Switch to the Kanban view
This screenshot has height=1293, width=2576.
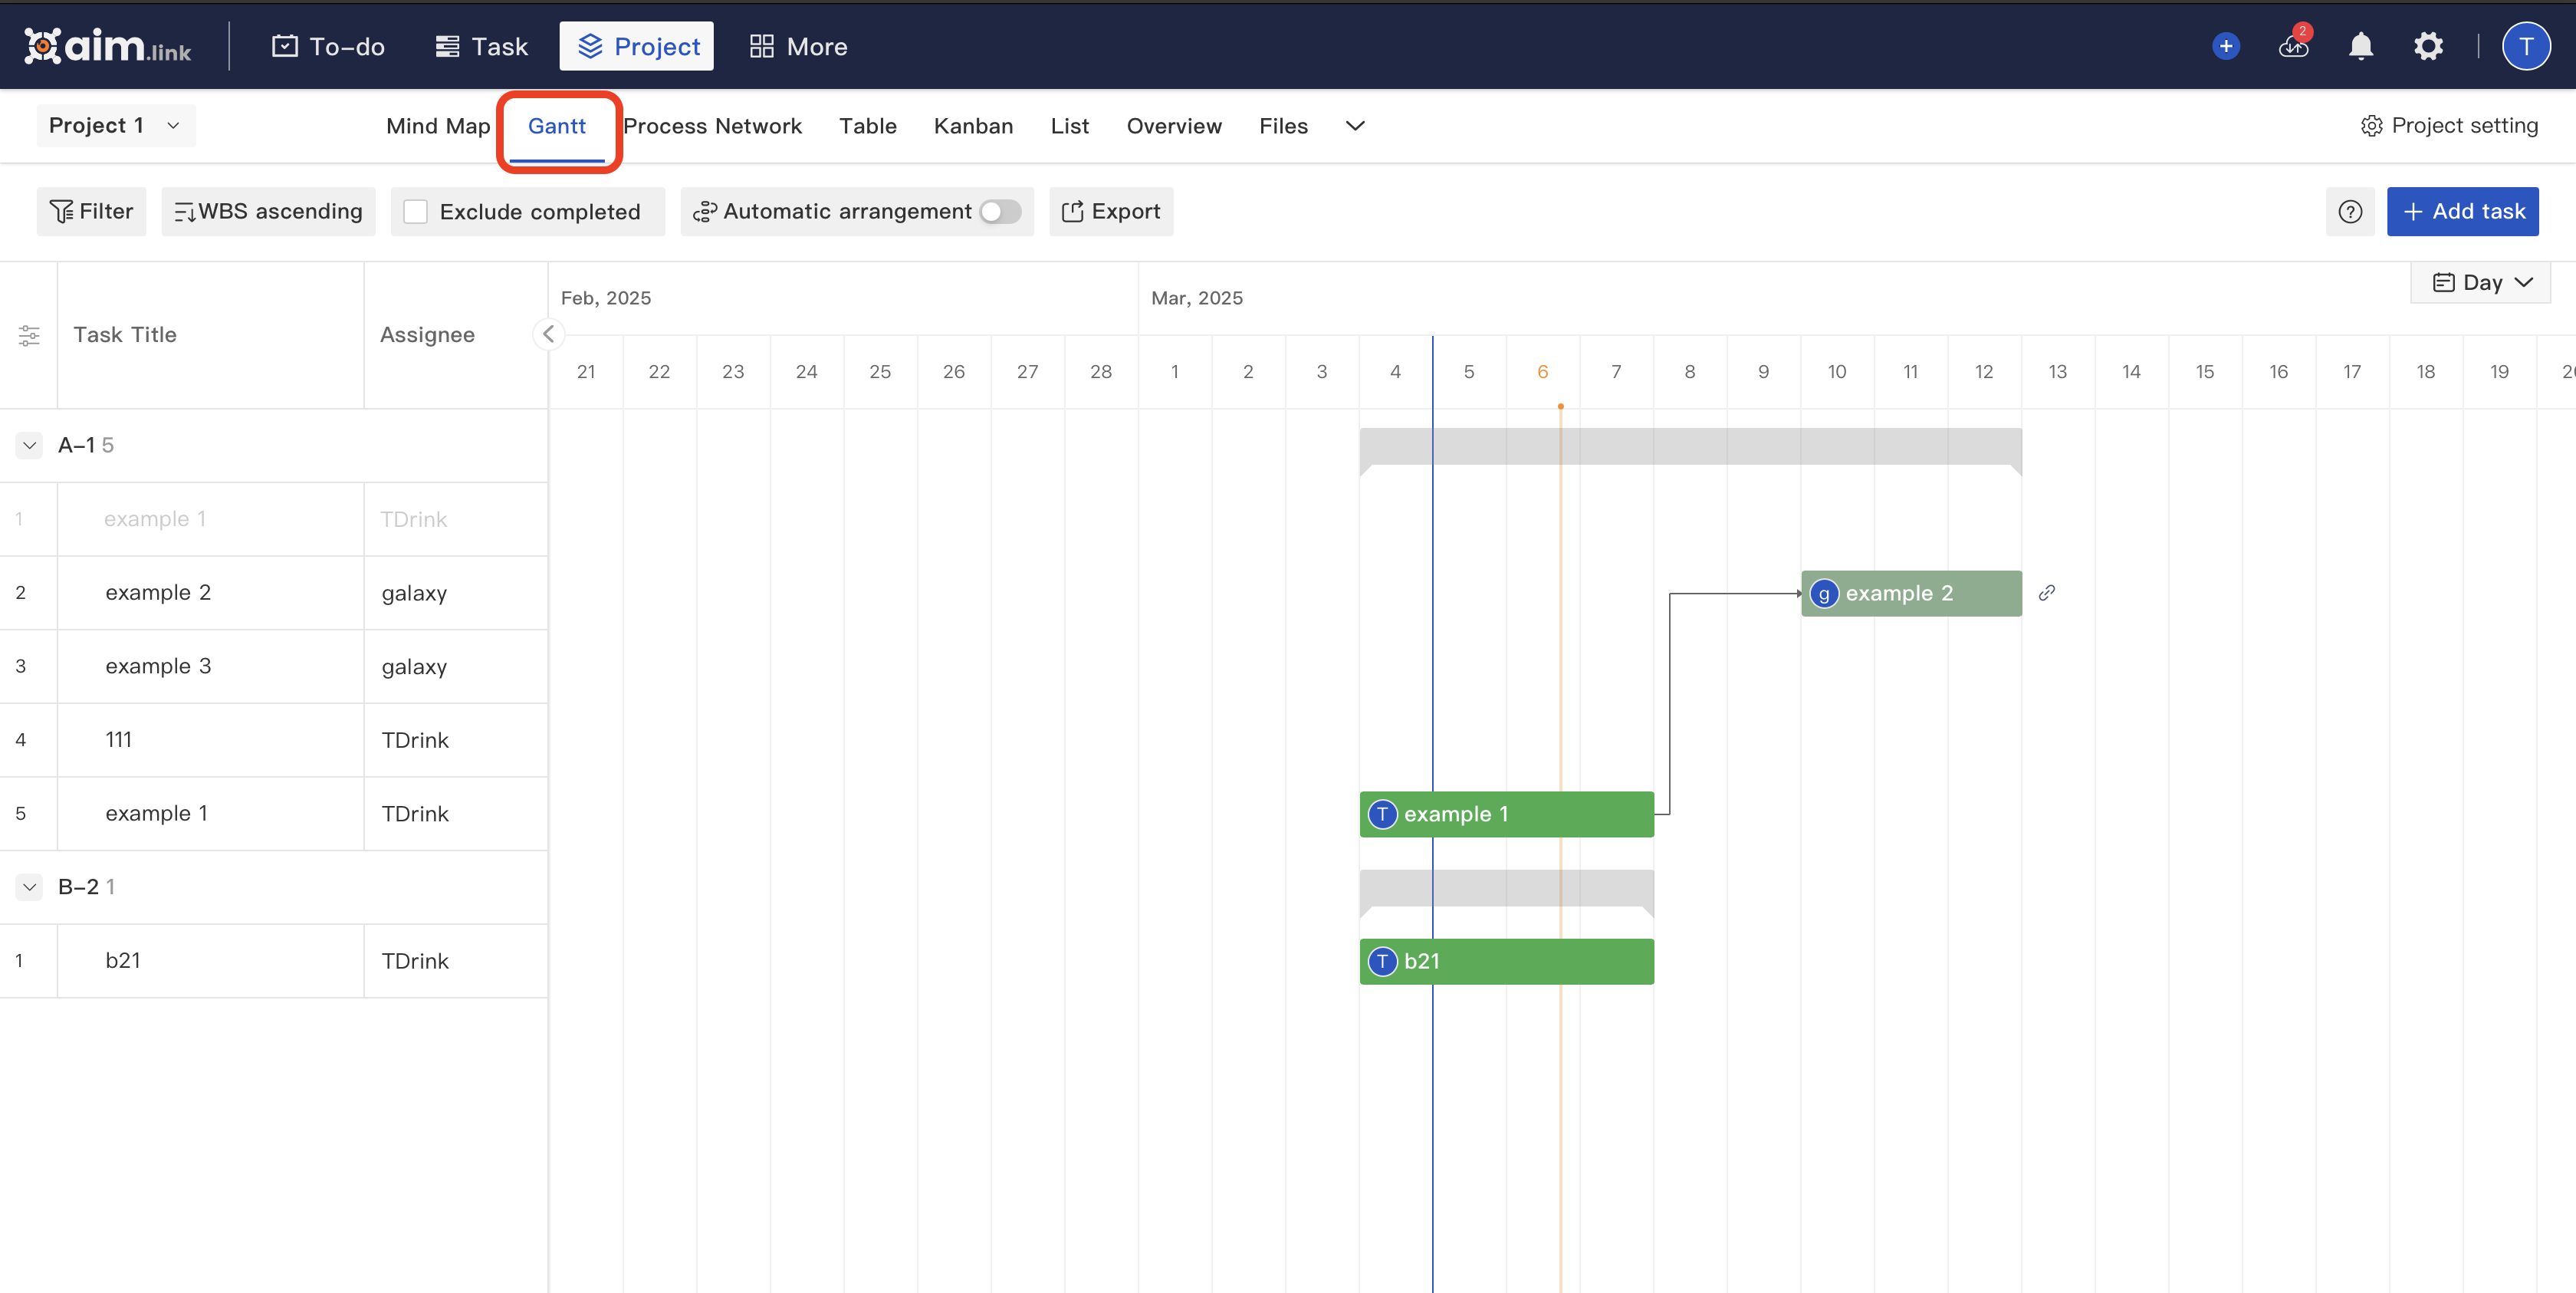coord(973,126)
